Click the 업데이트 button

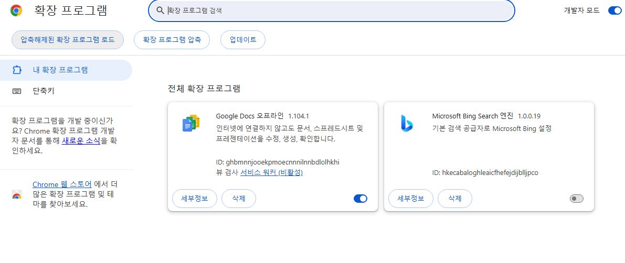point(243,40)
